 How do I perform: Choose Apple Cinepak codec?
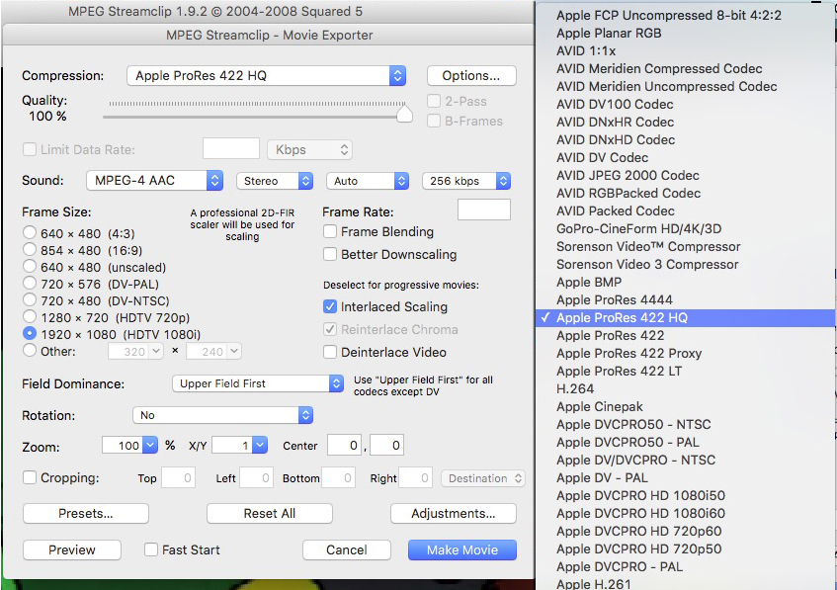(x=686, y=406)
